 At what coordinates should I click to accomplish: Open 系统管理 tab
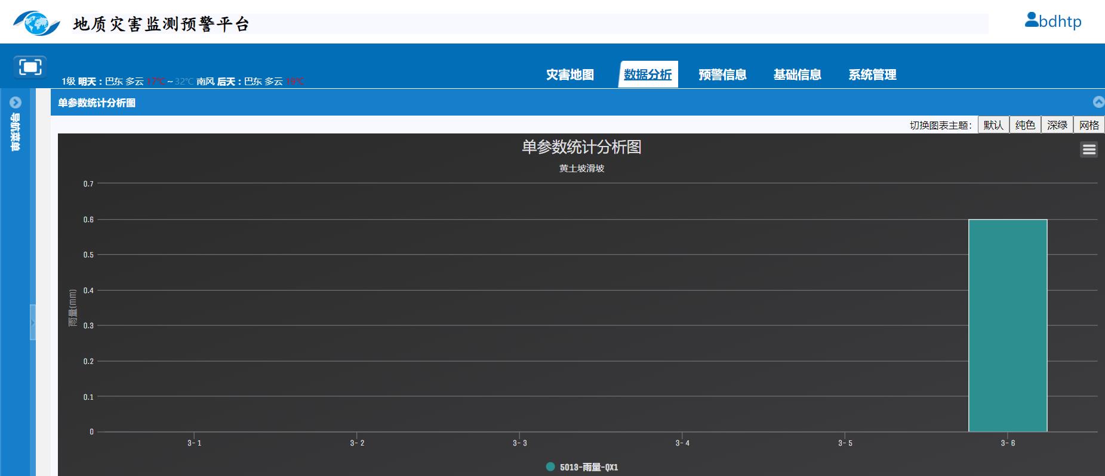872,74
